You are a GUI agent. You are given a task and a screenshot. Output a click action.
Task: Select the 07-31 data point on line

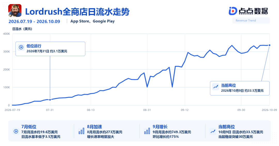pos(50,100)
